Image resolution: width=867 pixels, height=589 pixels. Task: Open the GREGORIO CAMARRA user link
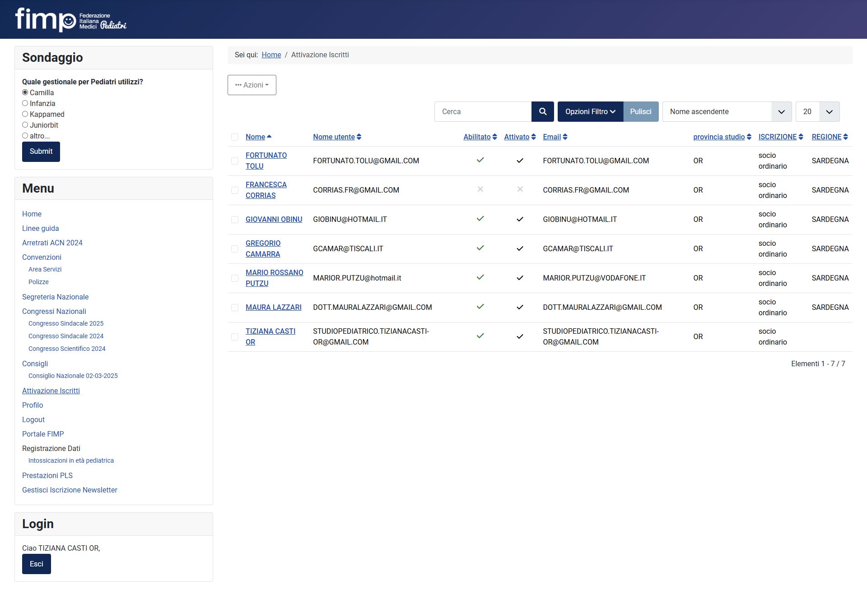click(263, 248)
